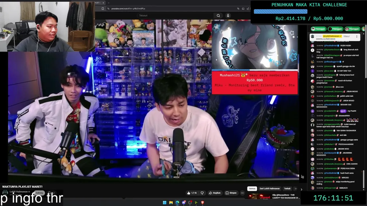Click @nandak5093 username in chat
Screen dimensions: 367x206
point(331,111)
